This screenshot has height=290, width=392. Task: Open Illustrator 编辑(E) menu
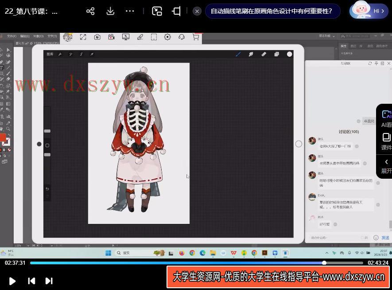tap(25, 36)
